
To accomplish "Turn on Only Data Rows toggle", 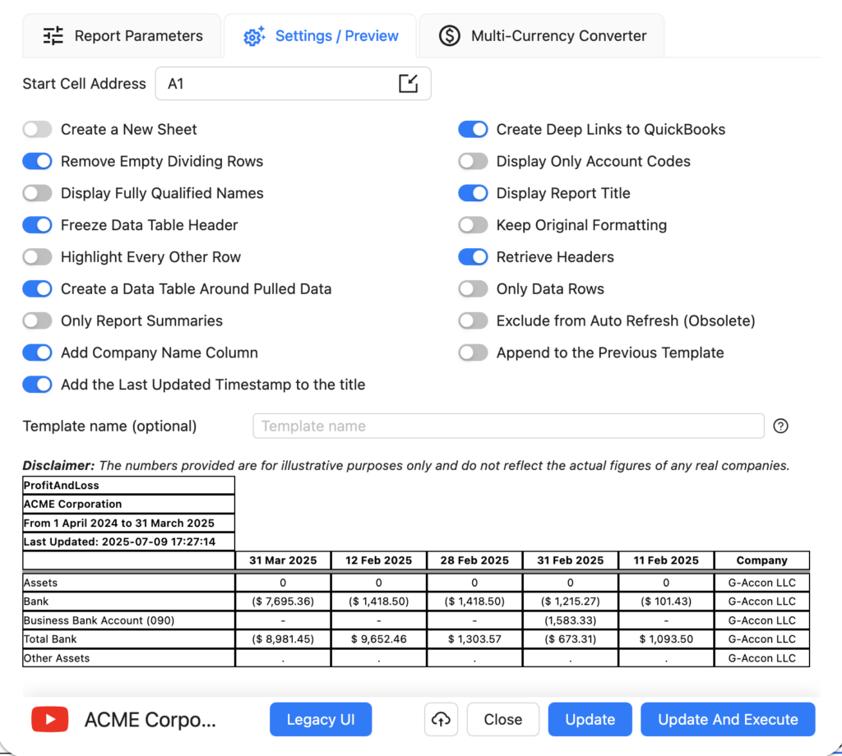I will pyautogui.click(x=473, y=289).
